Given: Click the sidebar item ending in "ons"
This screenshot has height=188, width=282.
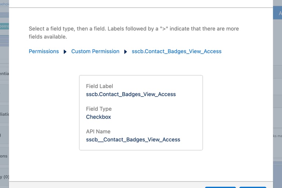Looking at the screenshot, I should tap(4, 156).
